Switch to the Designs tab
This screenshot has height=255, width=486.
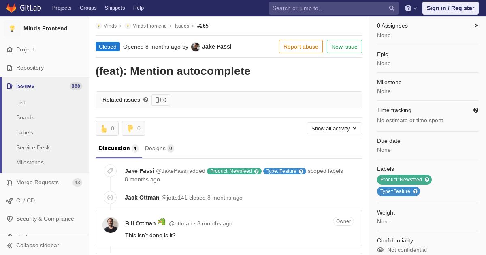click(x=159, y=148)
